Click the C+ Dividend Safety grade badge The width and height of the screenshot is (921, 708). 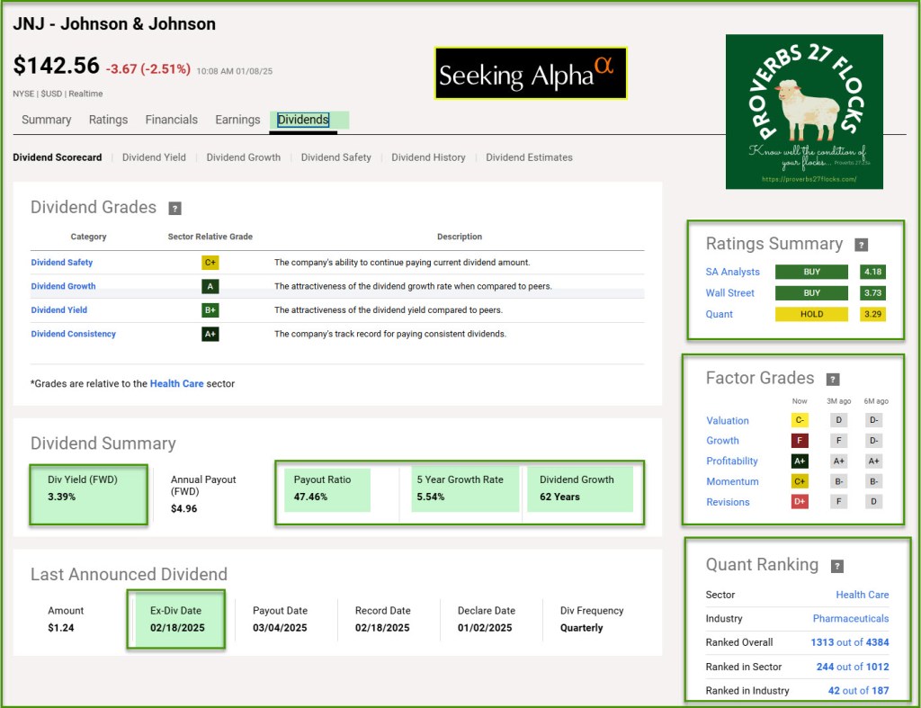point(210,263)
